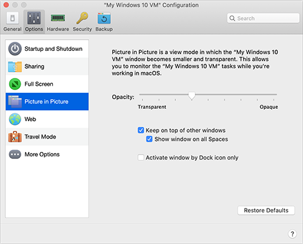
Task: Click the Opacity slider thumb
Action: click(x=191, y=96)
